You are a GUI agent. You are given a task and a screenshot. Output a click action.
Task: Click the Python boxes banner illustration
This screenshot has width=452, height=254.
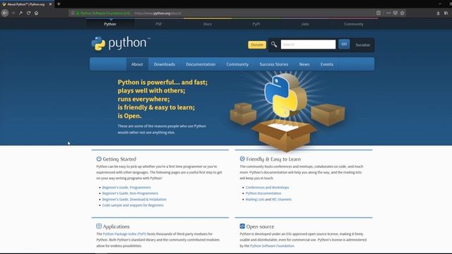pyautogui.click(x=287, y=111)
